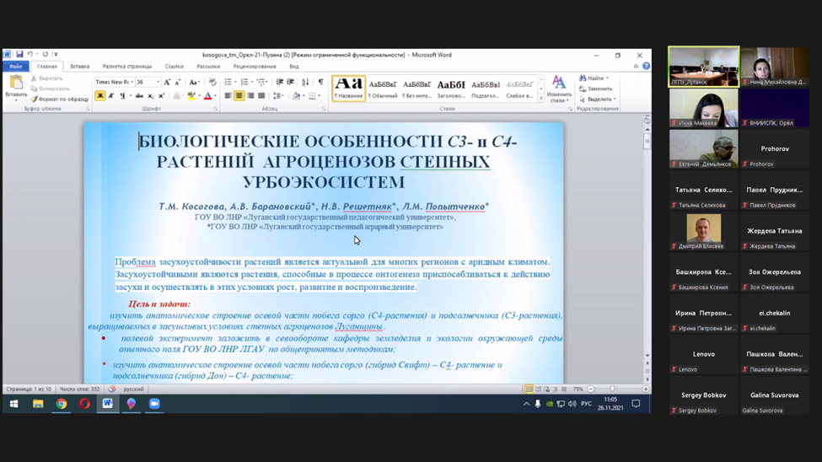Click the Заменить (Replace) button
Image resolution: width=822 pixels, height=462 pixels.
(x=598, y=89)
